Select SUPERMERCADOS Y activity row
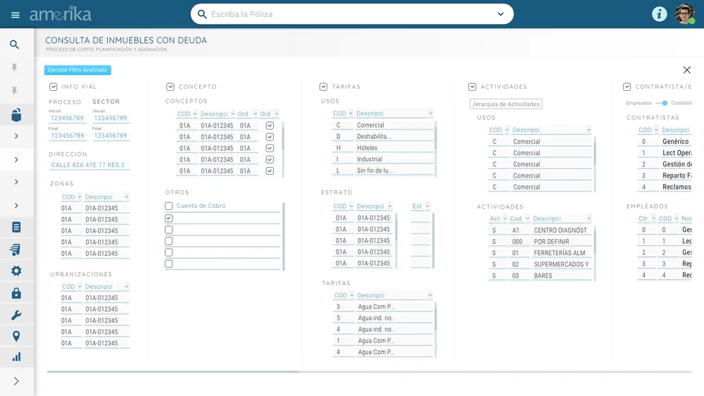 (540, 264)
